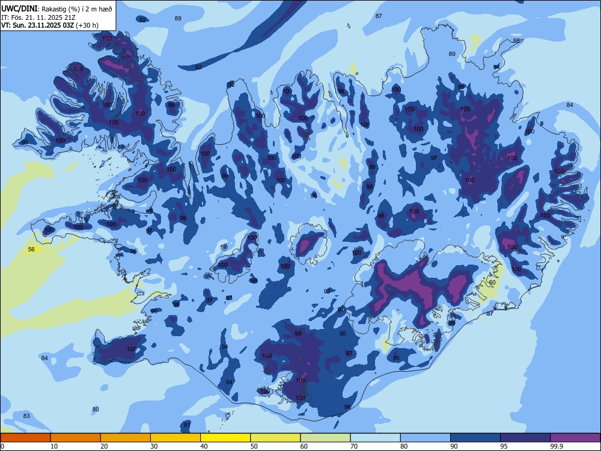Click the lightest blue 70–80 legend swatch
Image resolution: width=601 pixels, height=451 pixels.
[376, 438]
